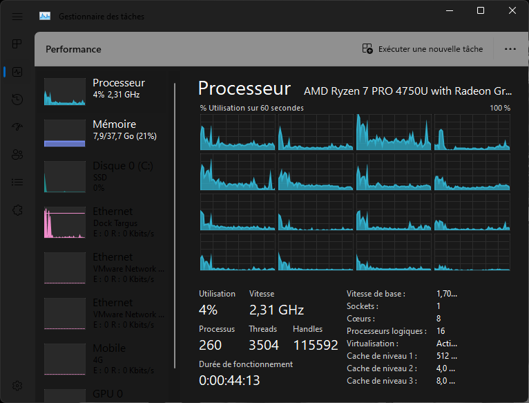Click the Cœurs label
This screenshot has height=403, width=529.
pyautogui.click(x=360, y=319)
